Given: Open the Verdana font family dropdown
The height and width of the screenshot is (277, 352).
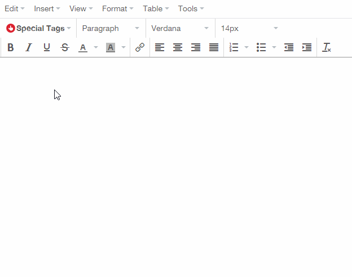Looking at the screenshot, I should [x=180, y=29].
